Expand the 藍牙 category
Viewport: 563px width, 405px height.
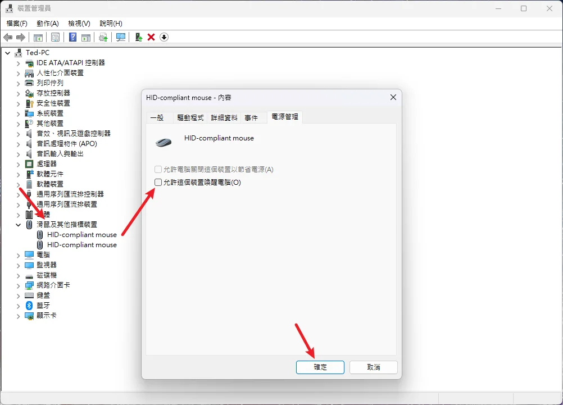click(x=17, y=305)
